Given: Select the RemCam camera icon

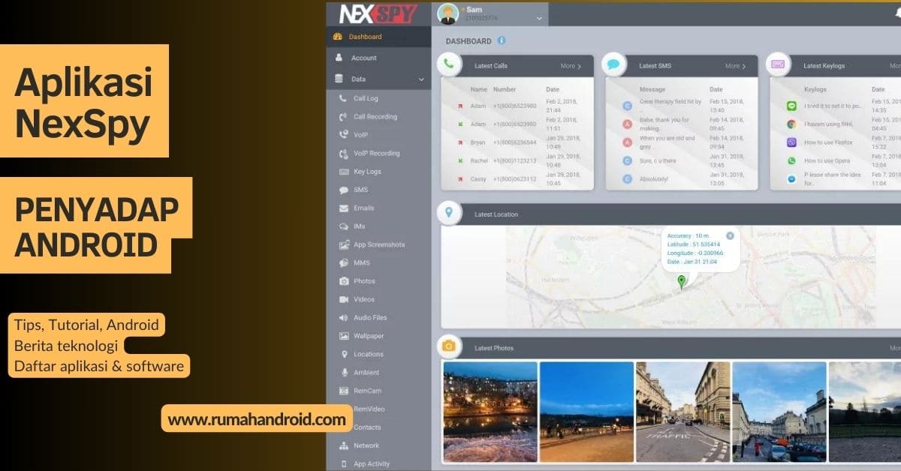Looking at the screenshot, I should point(344,391).
